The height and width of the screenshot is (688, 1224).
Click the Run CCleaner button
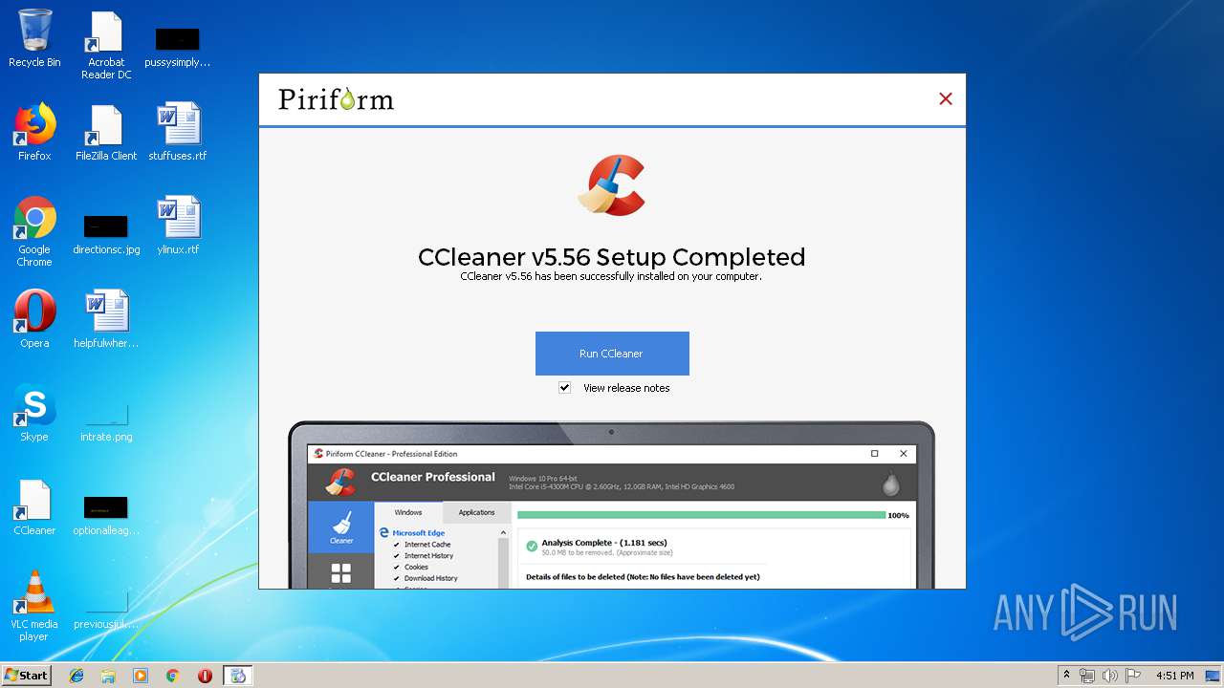pyautogui.click(x=612, y=354)
